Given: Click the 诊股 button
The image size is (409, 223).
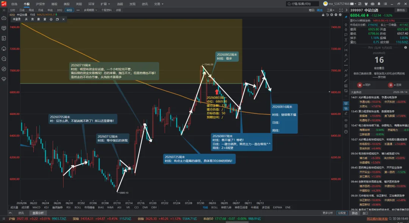Looking at the screenshot, I should pyautogui.click(x=119, y=10).
